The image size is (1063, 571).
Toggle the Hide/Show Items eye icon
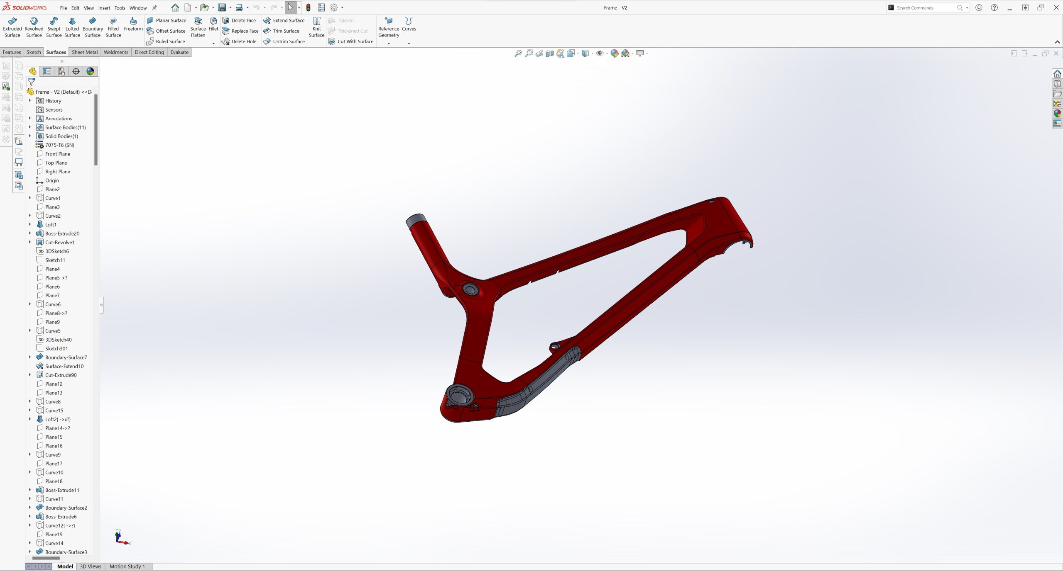click(599, 53)
